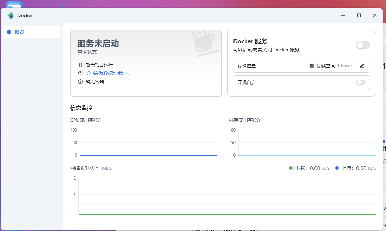Maximize the Docker window

coord(359,15)
